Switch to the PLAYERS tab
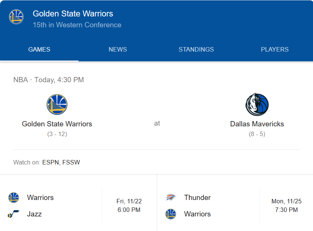The image size is (313, 231). [274, 49]
